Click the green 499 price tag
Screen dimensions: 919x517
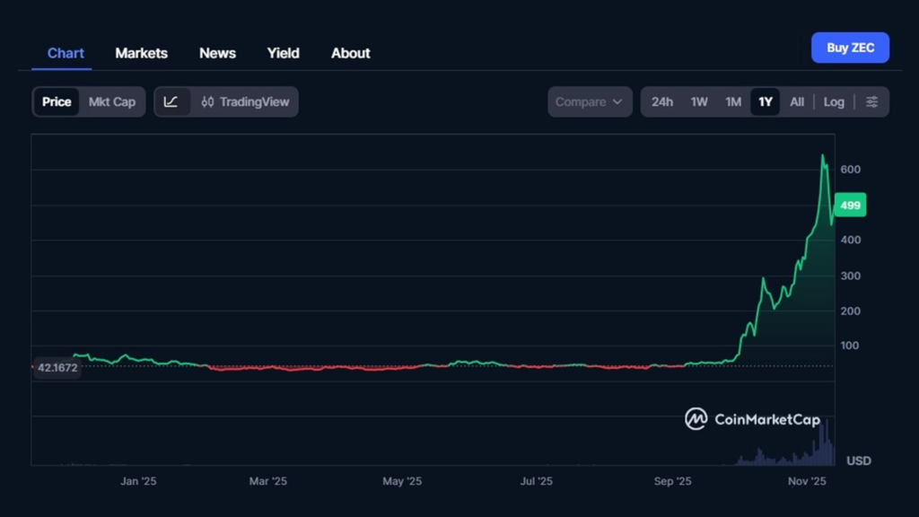coord(849,205)
